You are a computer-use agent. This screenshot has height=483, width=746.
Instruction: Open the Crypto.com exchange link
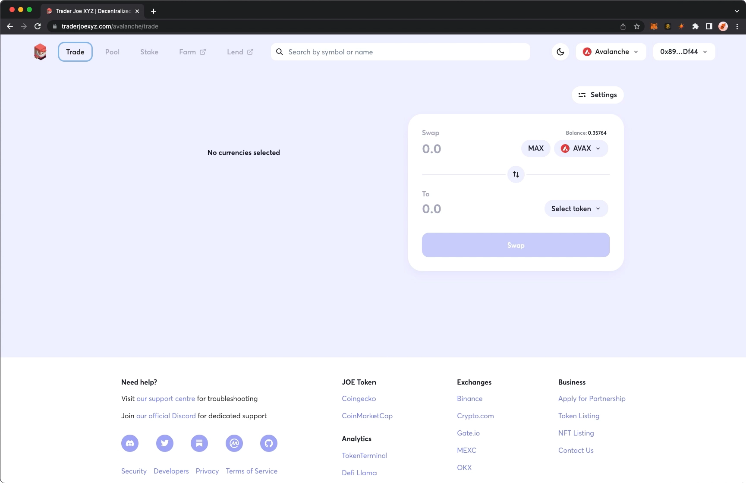[475, 416]
